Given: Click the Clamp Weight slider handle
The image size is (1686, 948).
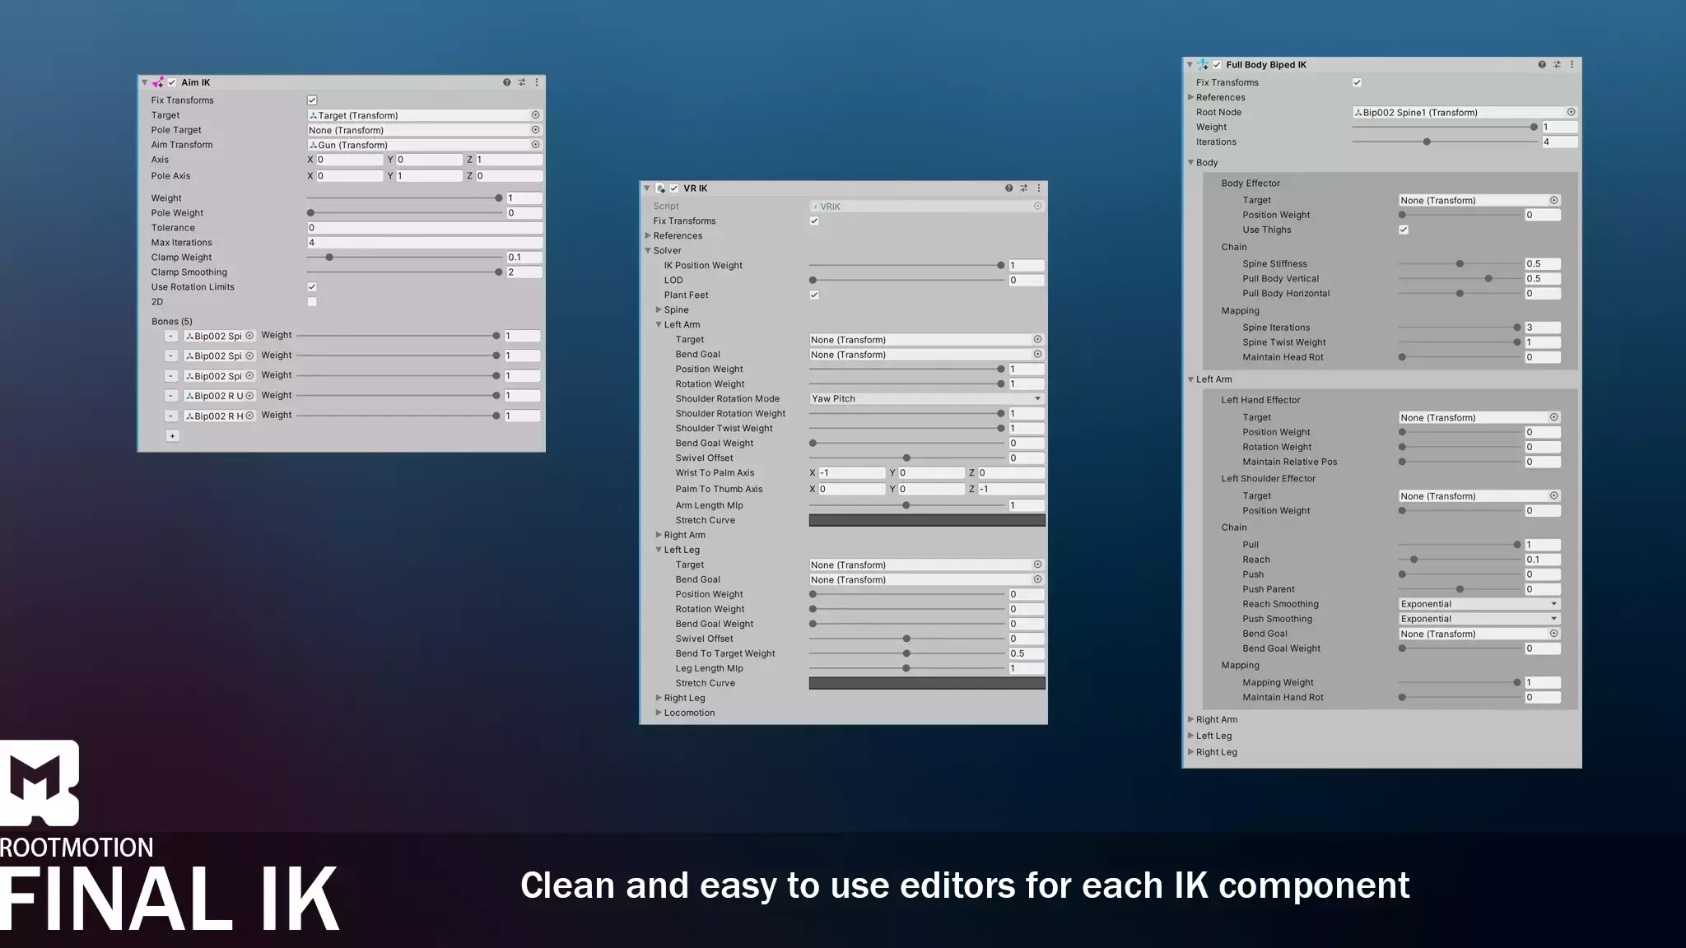Looking at the screenshot, I should pos(329,258).
